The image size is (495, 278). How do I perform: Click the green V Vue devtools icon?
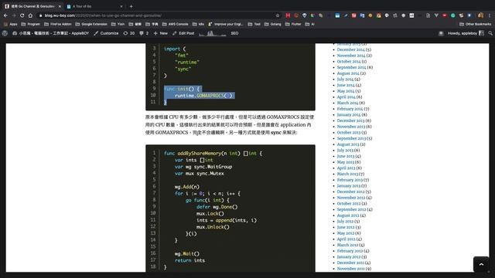point(436,15)
